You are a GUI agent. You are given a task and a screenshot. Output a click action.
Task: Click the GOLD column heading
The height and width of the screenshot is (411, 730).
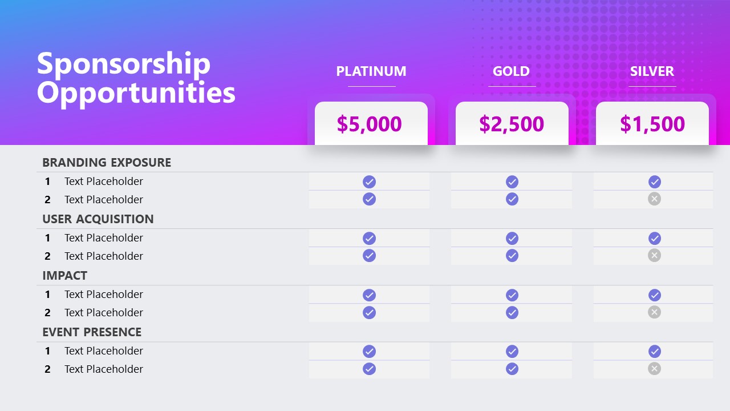[512, 71]
